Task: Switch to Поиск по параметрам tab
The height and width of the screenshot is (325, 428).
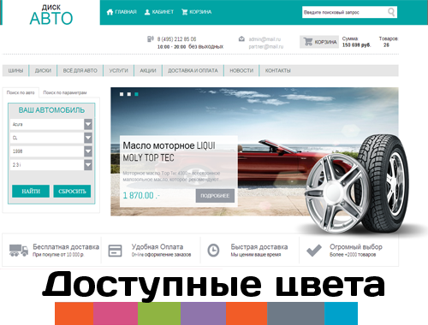Action: tap(65, 92)
